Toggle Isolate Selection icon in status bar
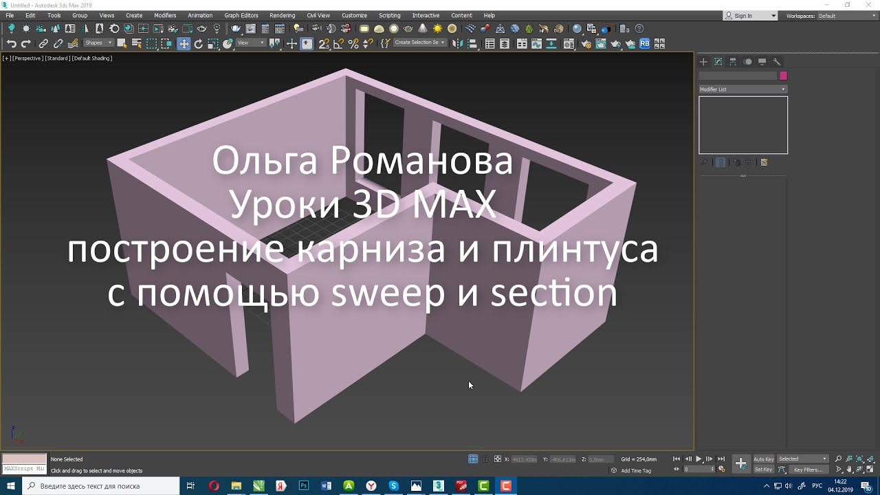Screen dimensions: 880x495 coord(473,459)
